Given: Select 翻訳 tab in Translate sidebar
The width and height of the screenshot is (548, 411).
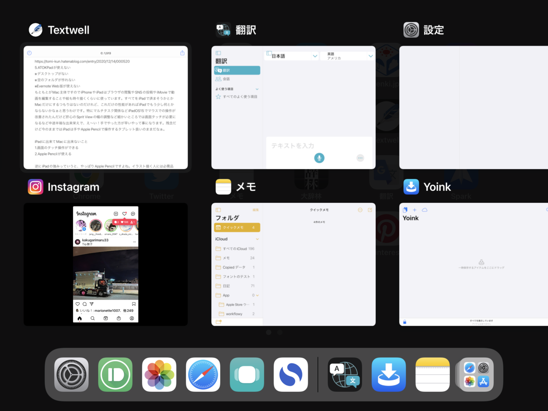Looking at the screenshot, I should pos(237,70).
